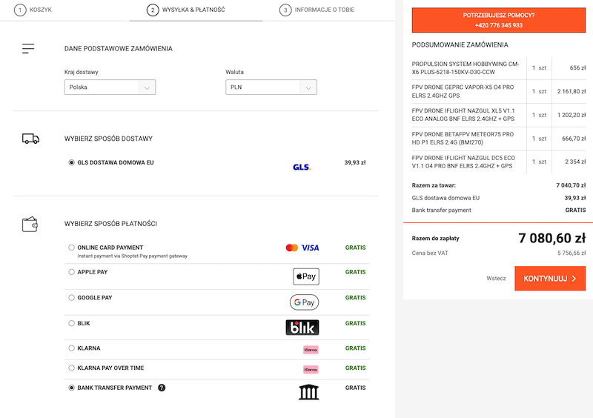Viewport: 593px width, 418px height.
Task: Click the Potrzebujesz pomocy phone banner
Action: coord(498,20)
